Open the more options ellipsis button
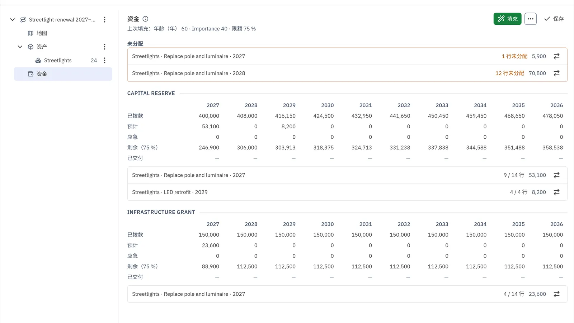The width and height of the screenshot is (574, 323). tap(530, 19)
